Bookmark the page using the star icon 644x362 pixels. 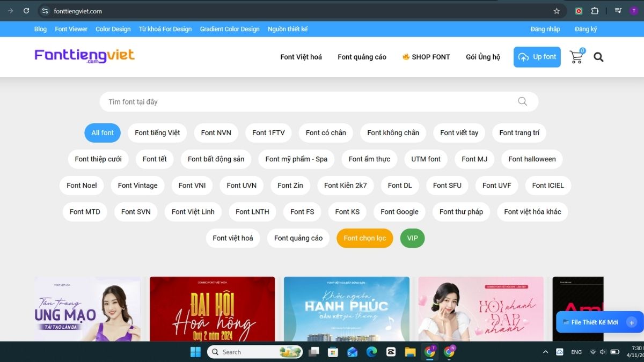(x=556, y=11)
